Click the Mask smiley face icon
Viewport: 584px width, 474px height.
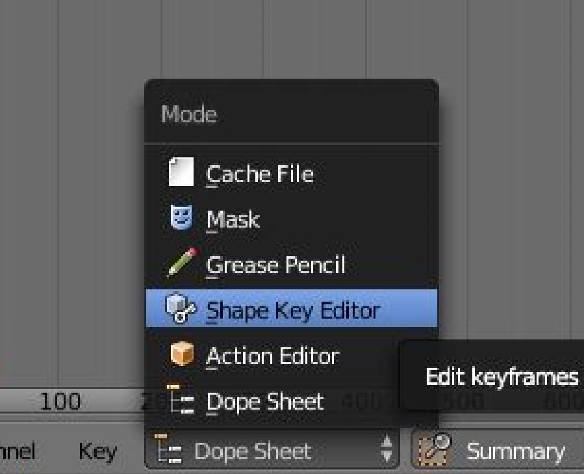click(x=183, y=219)
